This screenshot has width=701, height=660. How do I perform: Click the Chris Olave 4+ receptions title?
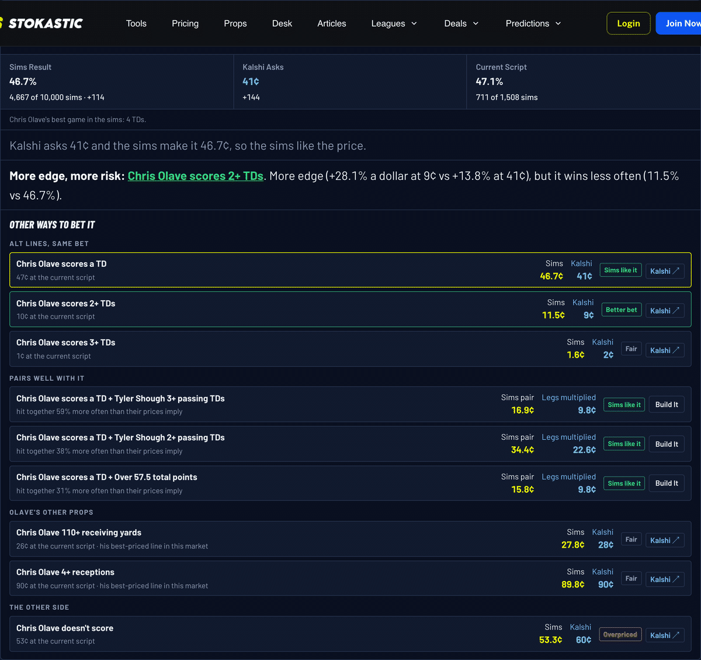tap(65, 572)
